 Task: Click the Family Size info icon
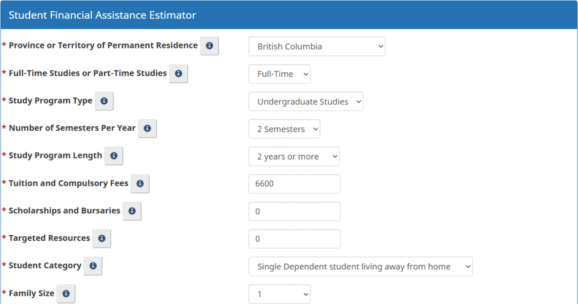(66, 293)
